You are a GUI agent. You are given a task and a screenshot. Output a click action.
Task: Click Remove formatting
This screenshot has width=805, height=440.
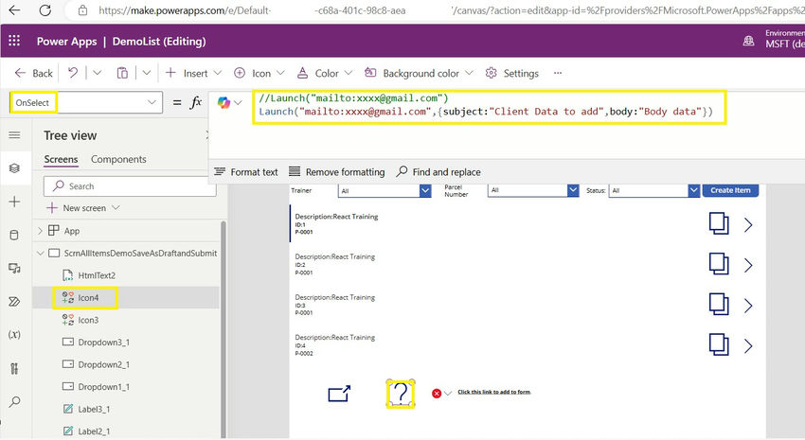[x=337, y=172]
